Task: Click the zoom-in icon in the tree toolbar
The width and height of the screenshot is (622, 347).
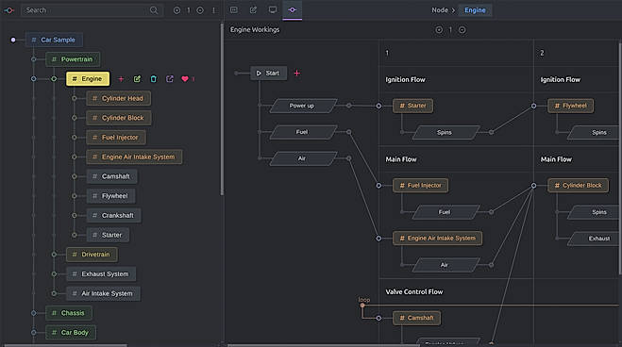Action: pos(177,10)
